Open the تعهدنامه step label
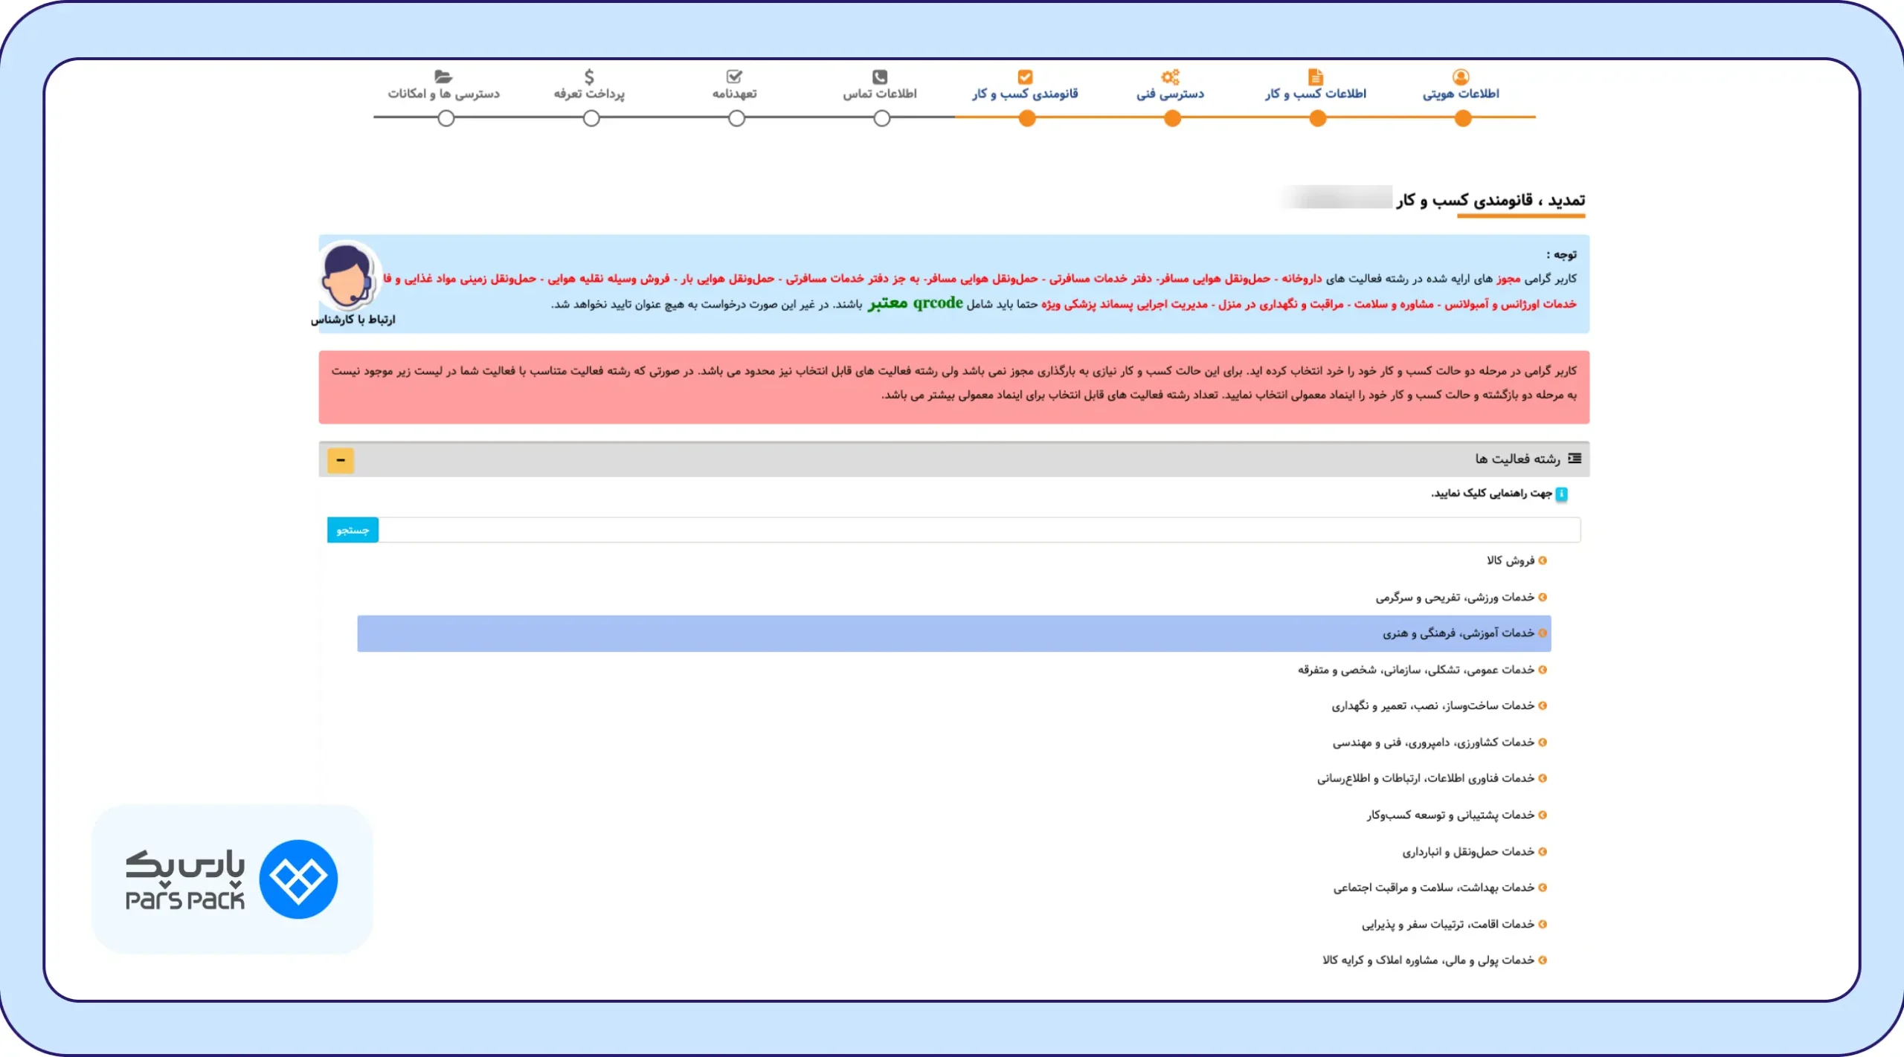1904x1057 pixels. (735, 94)
